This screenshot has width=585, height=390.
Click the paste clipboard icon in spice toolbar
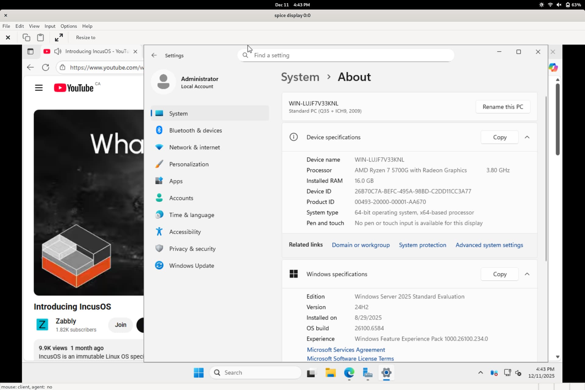tap(40, 37)
